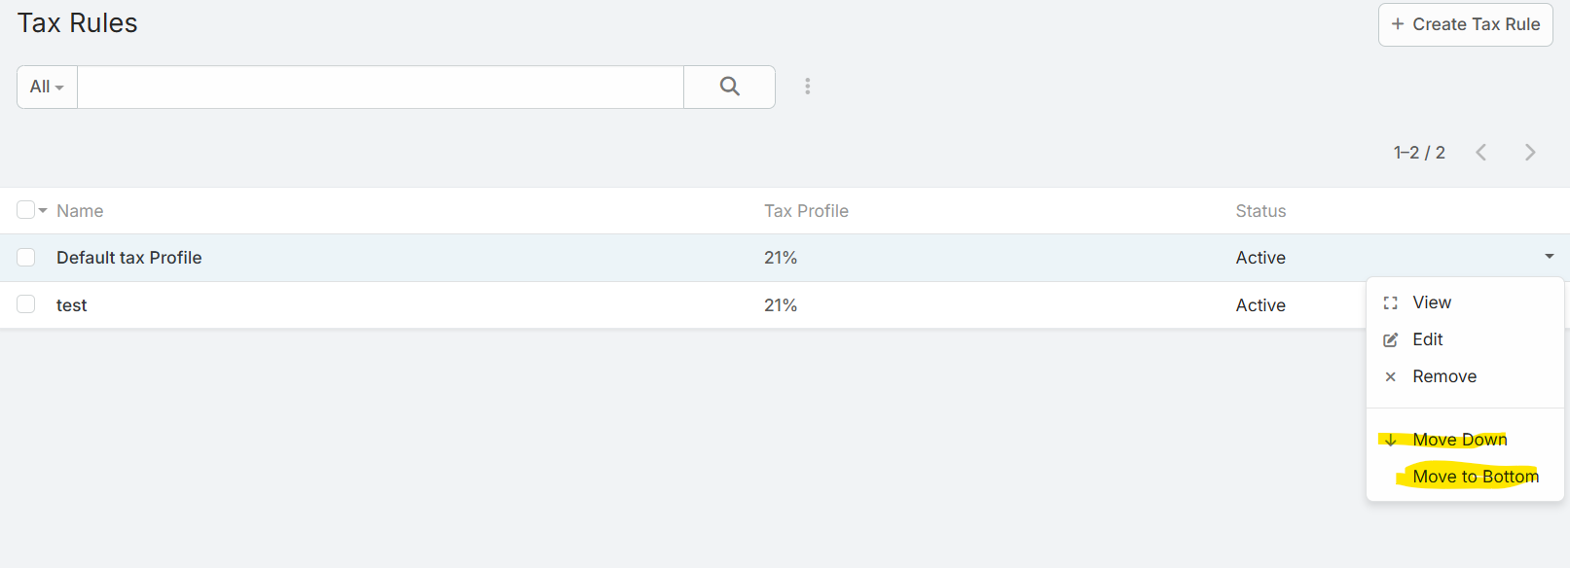Click the magnifier search icon button
Viewport: 1570px width, 568px height.
point(729,87)
